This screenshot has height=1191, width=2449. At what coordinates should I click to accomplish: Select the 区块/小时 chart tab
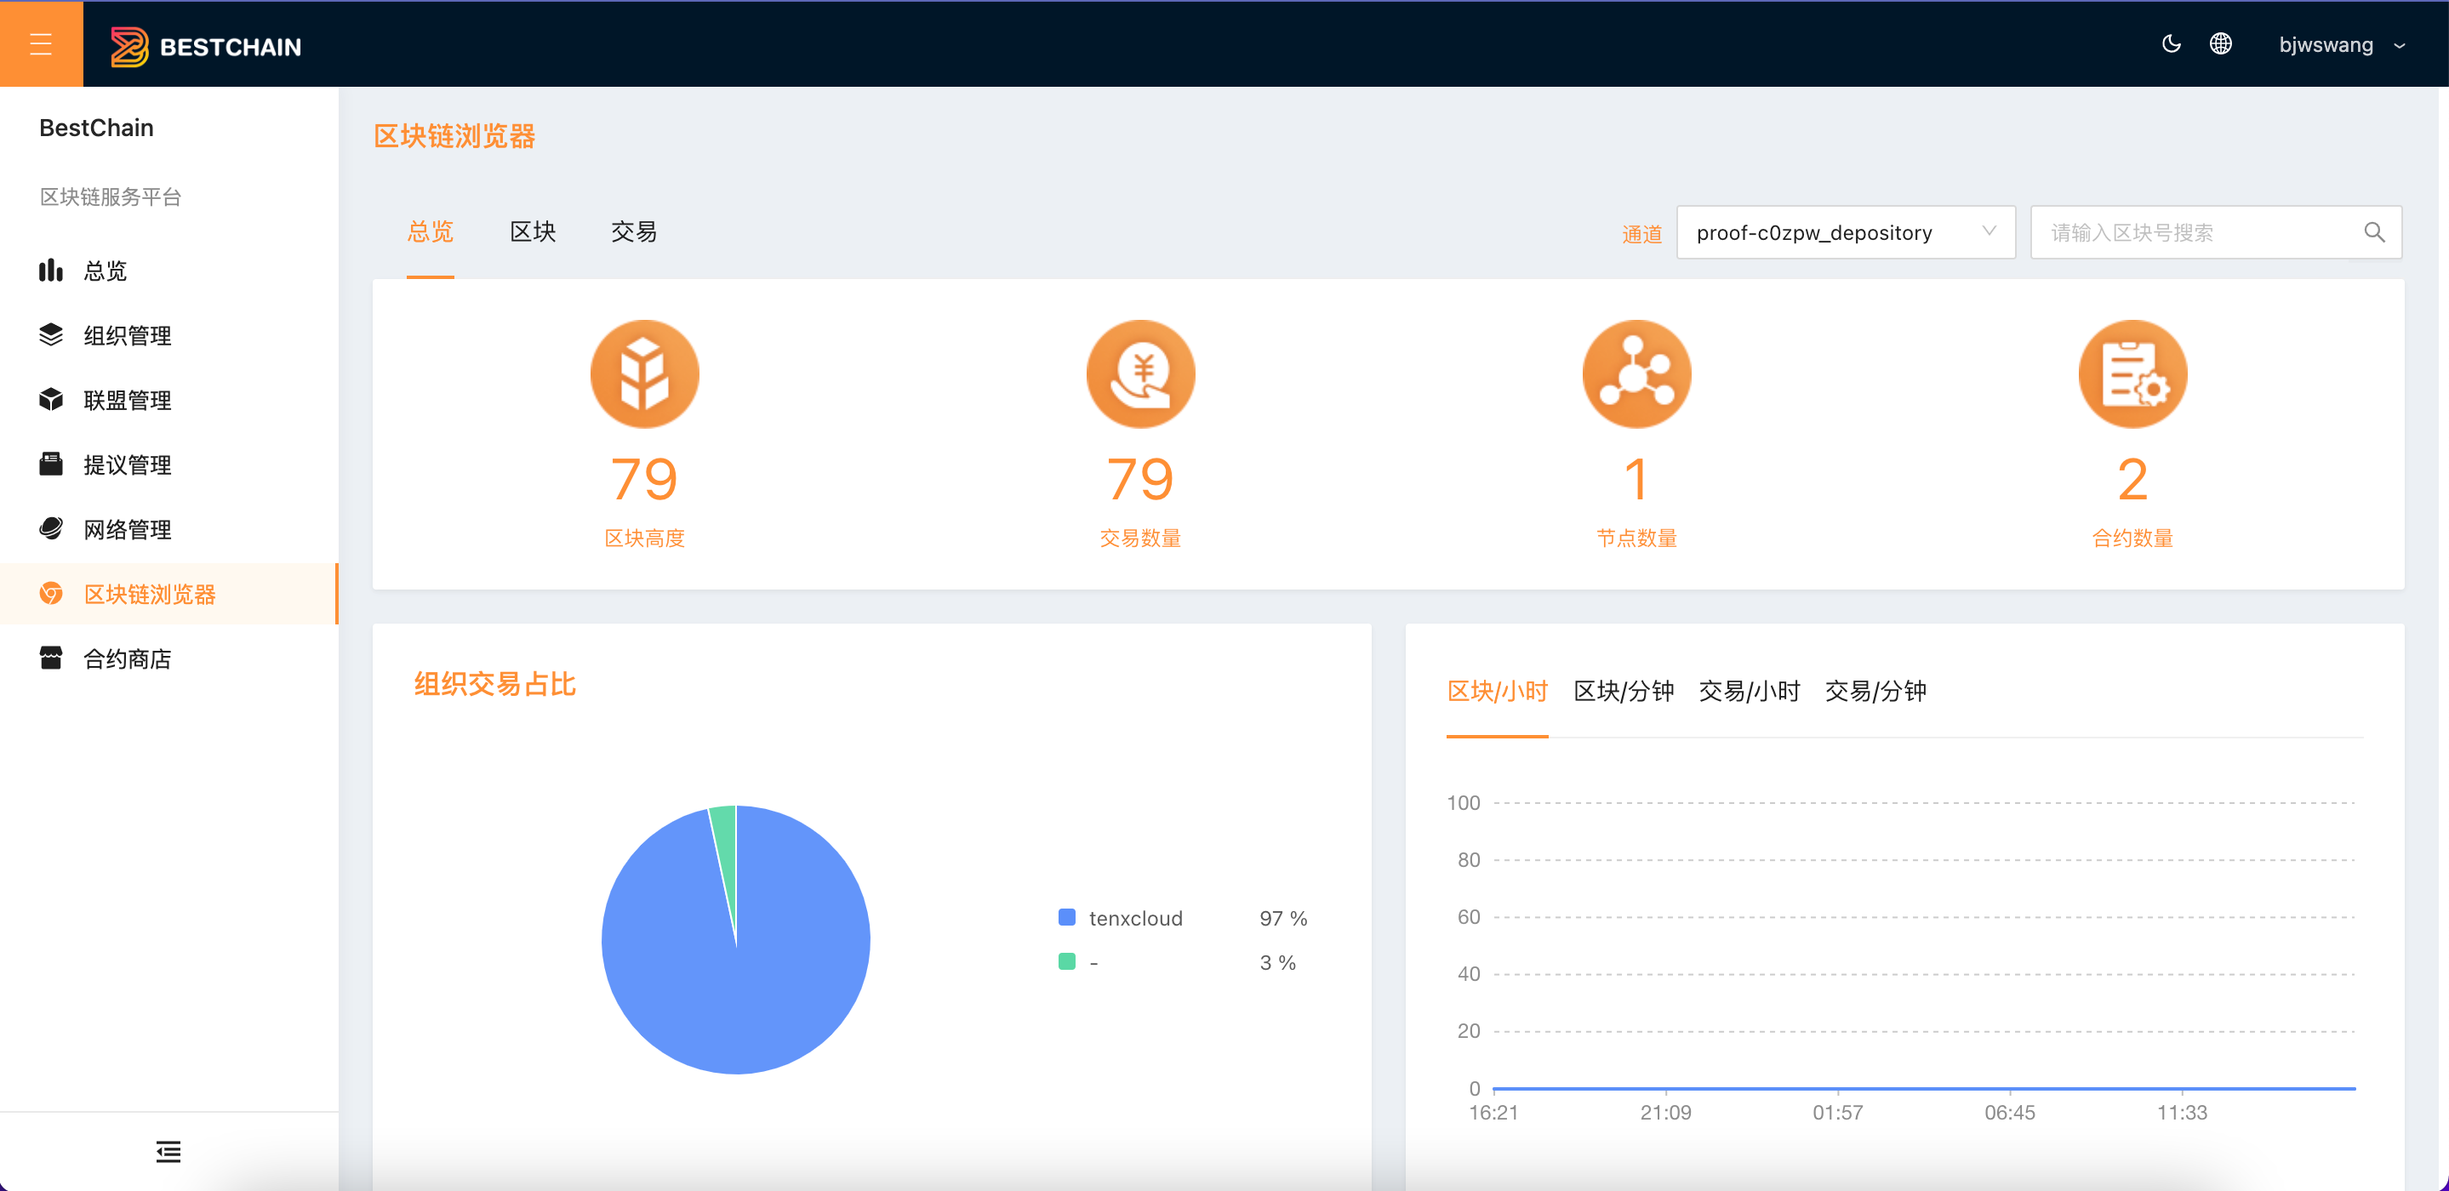(x=1498, y=691)
